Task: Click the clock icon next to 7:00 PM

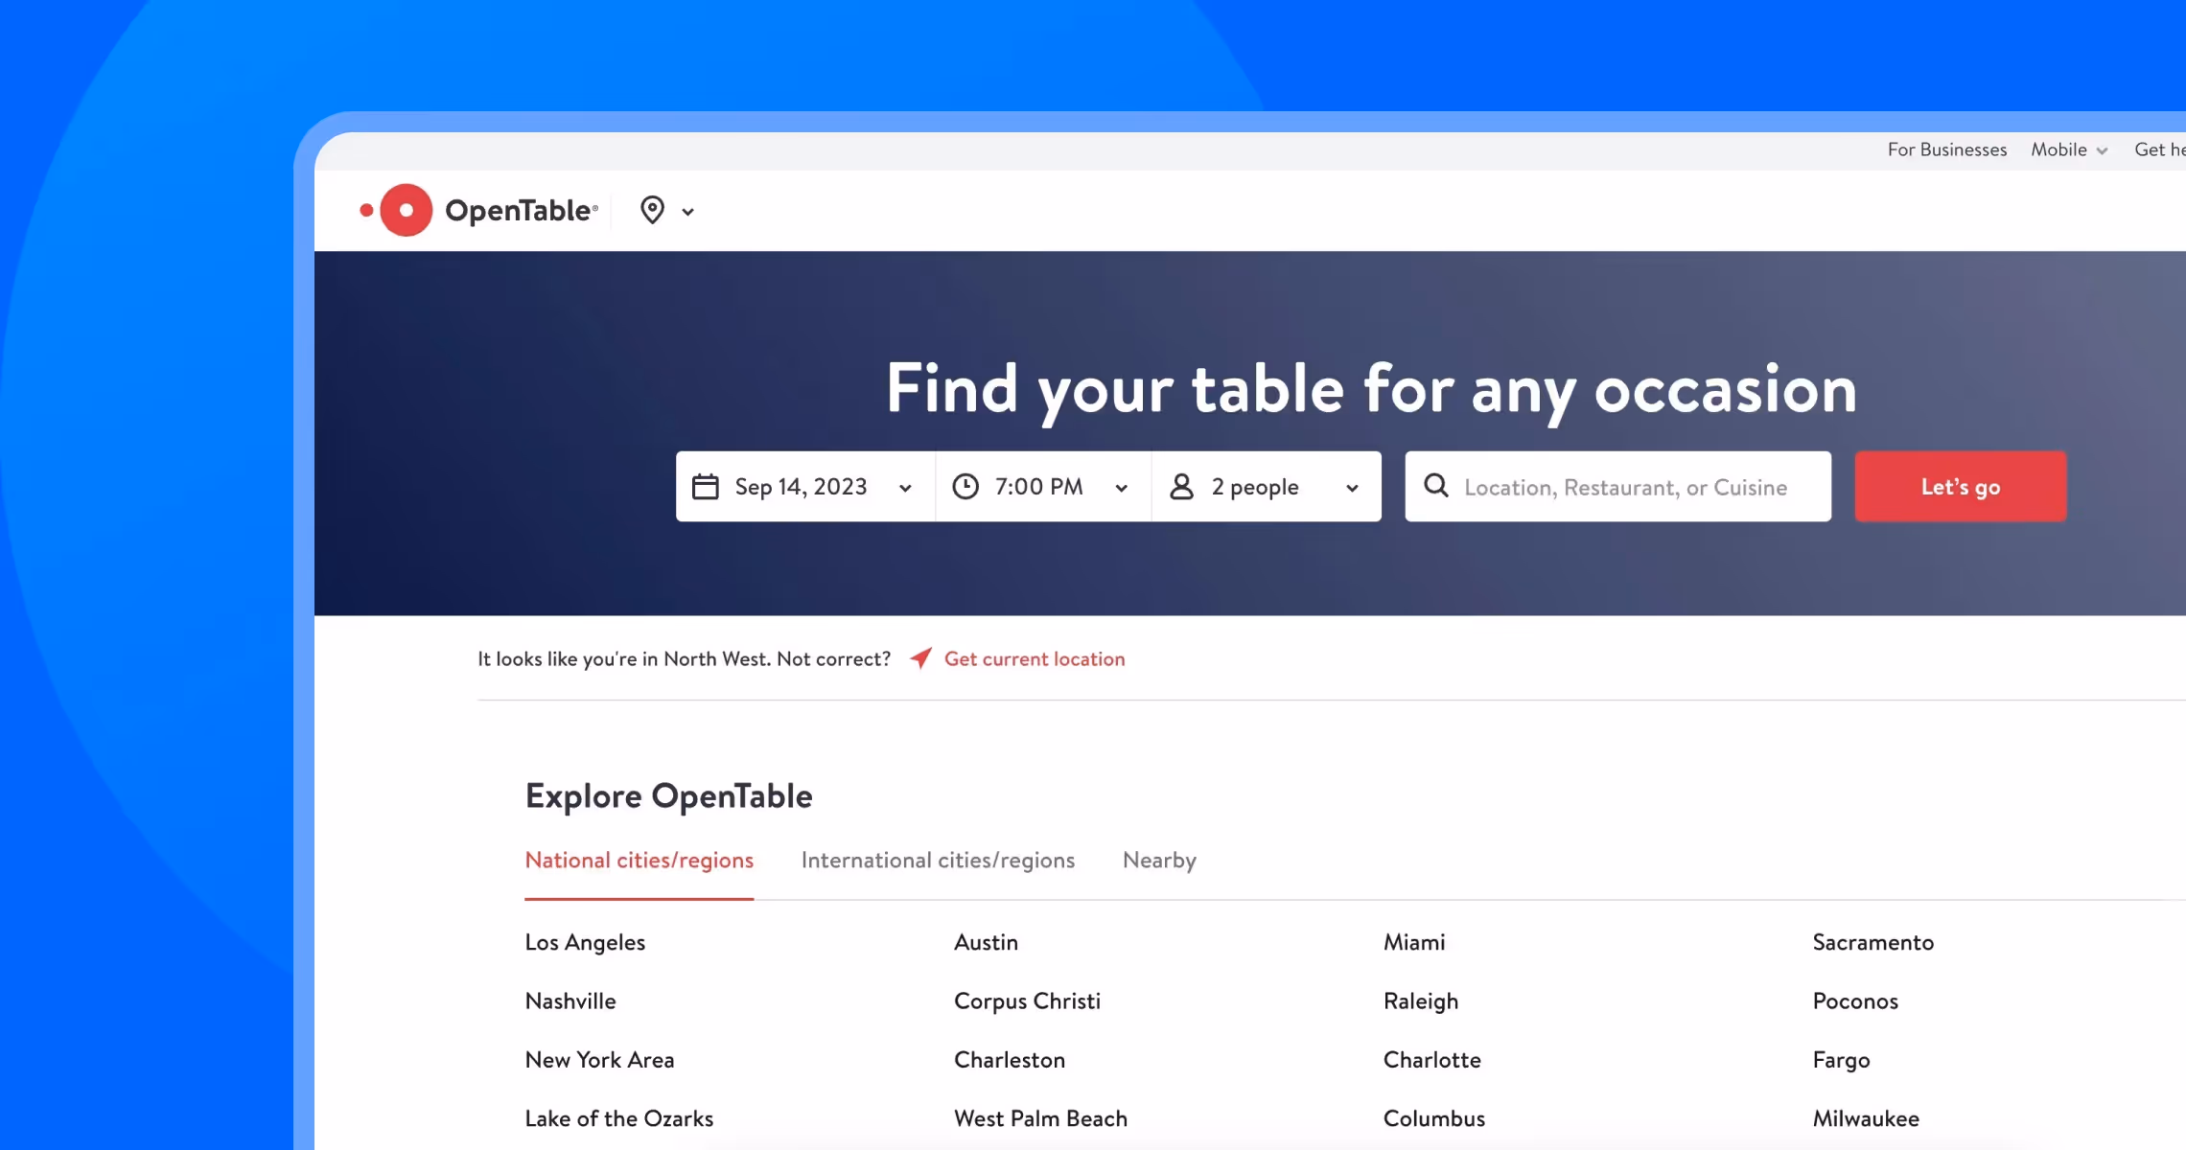Action: pyautogui.click(x=965, y=486)
